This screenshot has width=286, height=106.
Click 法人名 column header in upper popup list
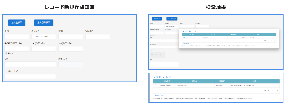tap(213, 34)
